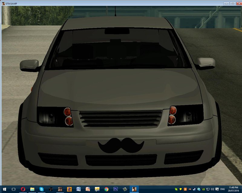Open File Explorer from the taskbar
This screenshot has height=193, width=242.
pos(32,189)
